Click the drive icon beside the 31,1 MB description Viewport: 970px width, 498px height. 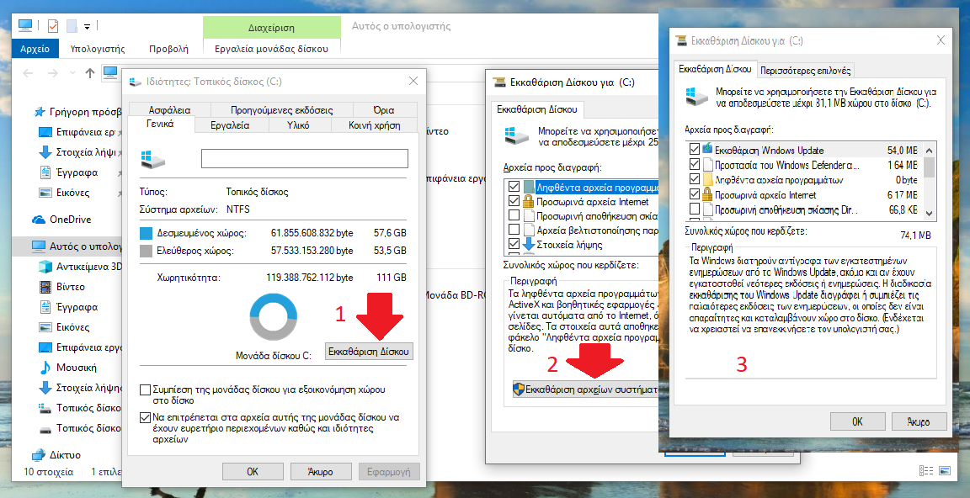pos(696,97)
